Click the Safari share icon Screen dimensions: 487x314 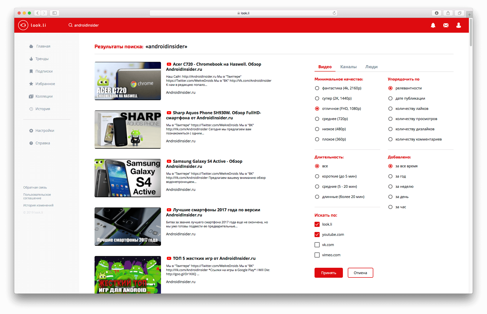448,13
